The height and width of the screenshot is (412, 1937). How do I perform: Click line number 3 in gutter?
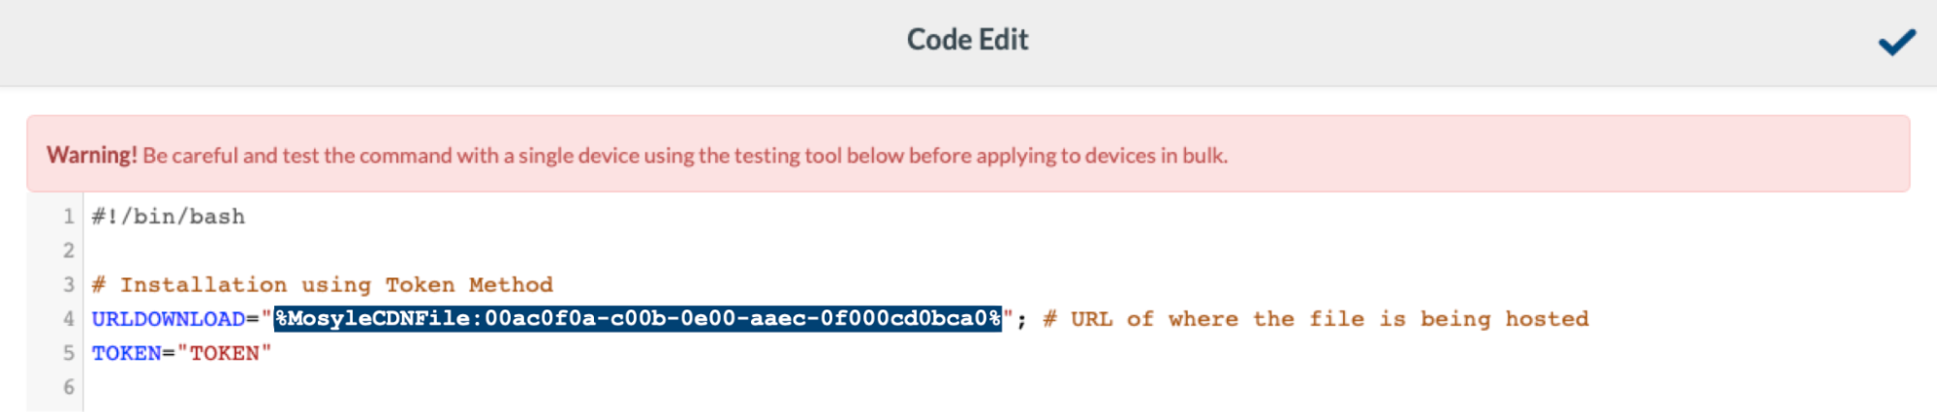69,284
